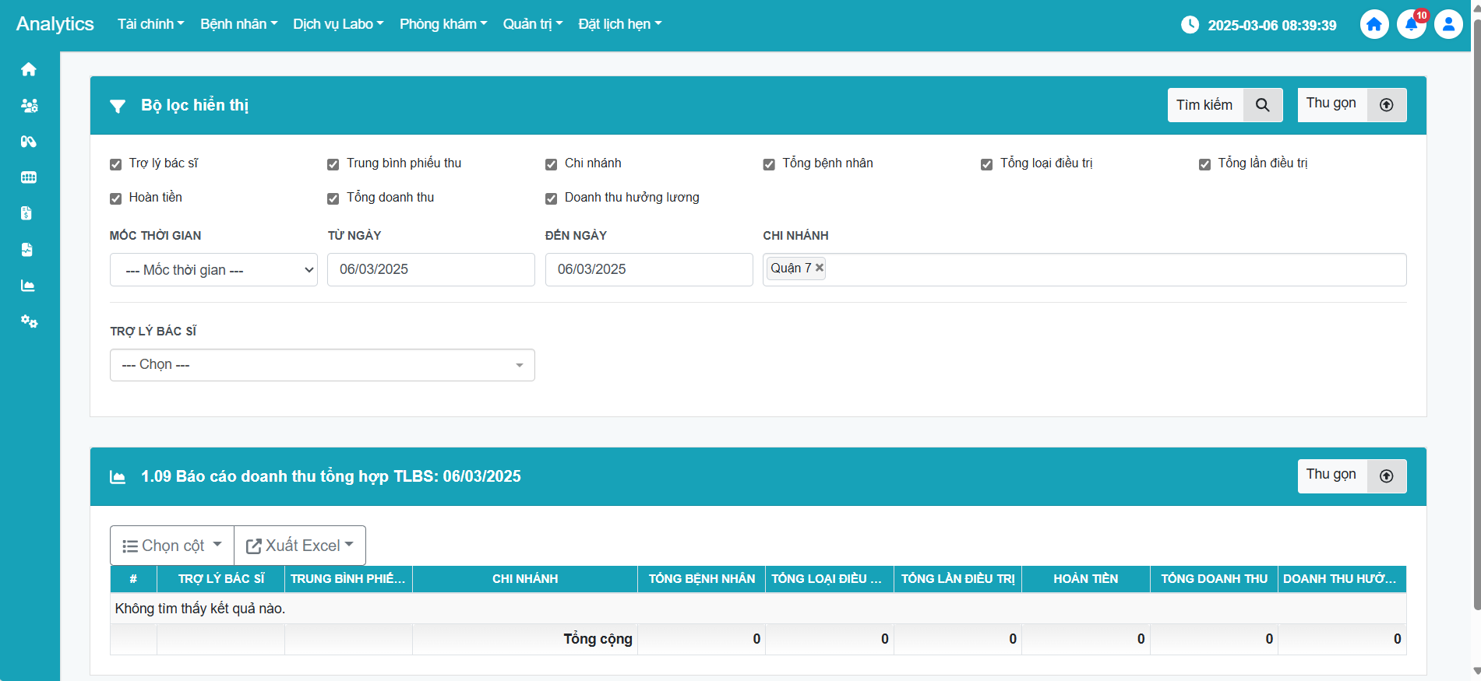Disable the Tổng bệnh nhân checkbox
The image size is (1481, 681).
click(769, 164)
